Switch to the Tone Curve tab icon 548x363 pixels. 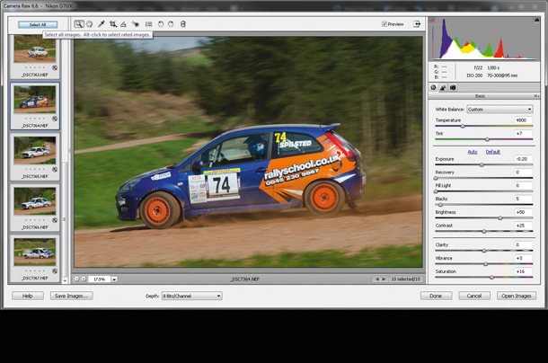click(x=443, y=87)
